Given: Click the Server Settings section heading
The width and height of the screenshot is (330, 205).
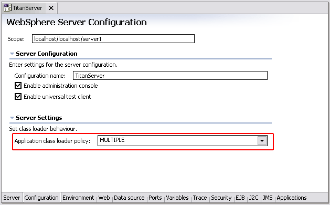Looking at the screenshot, I should [x=39, y=118].
